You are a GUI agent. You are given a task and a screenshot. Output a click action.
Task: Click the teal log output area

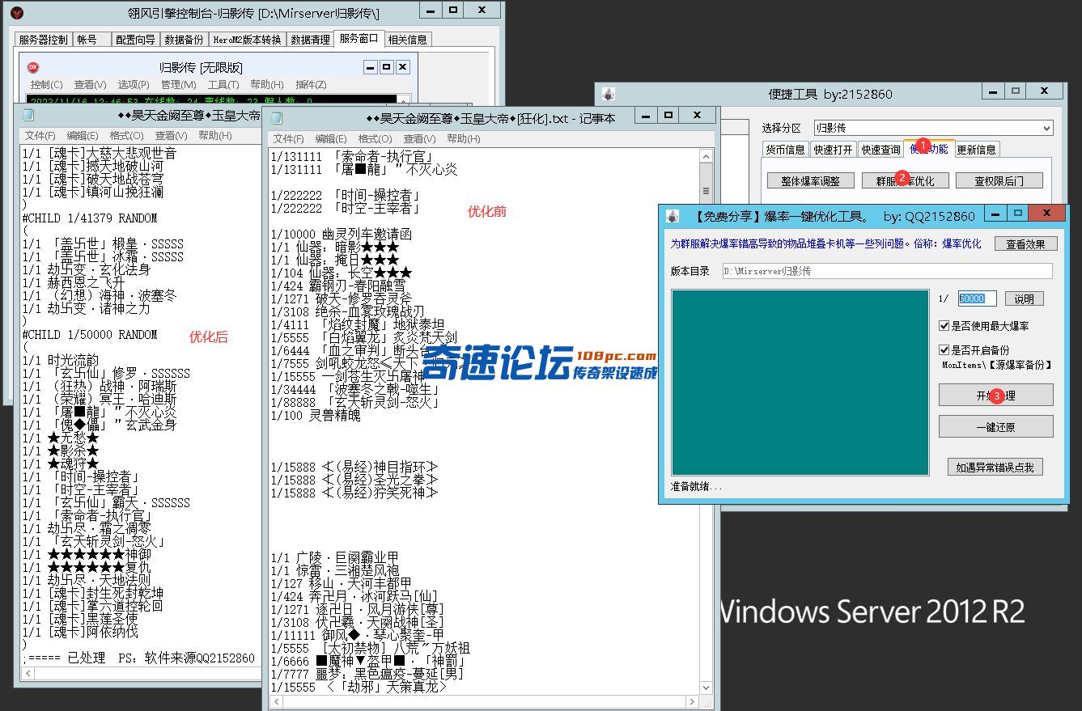800,382
